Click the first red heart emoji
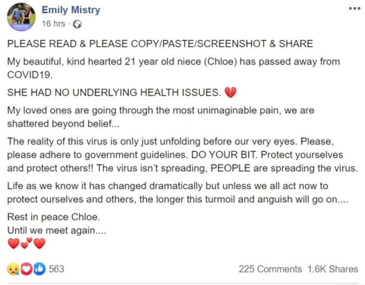This screenshot has height=285, width=365. [14, 244]
